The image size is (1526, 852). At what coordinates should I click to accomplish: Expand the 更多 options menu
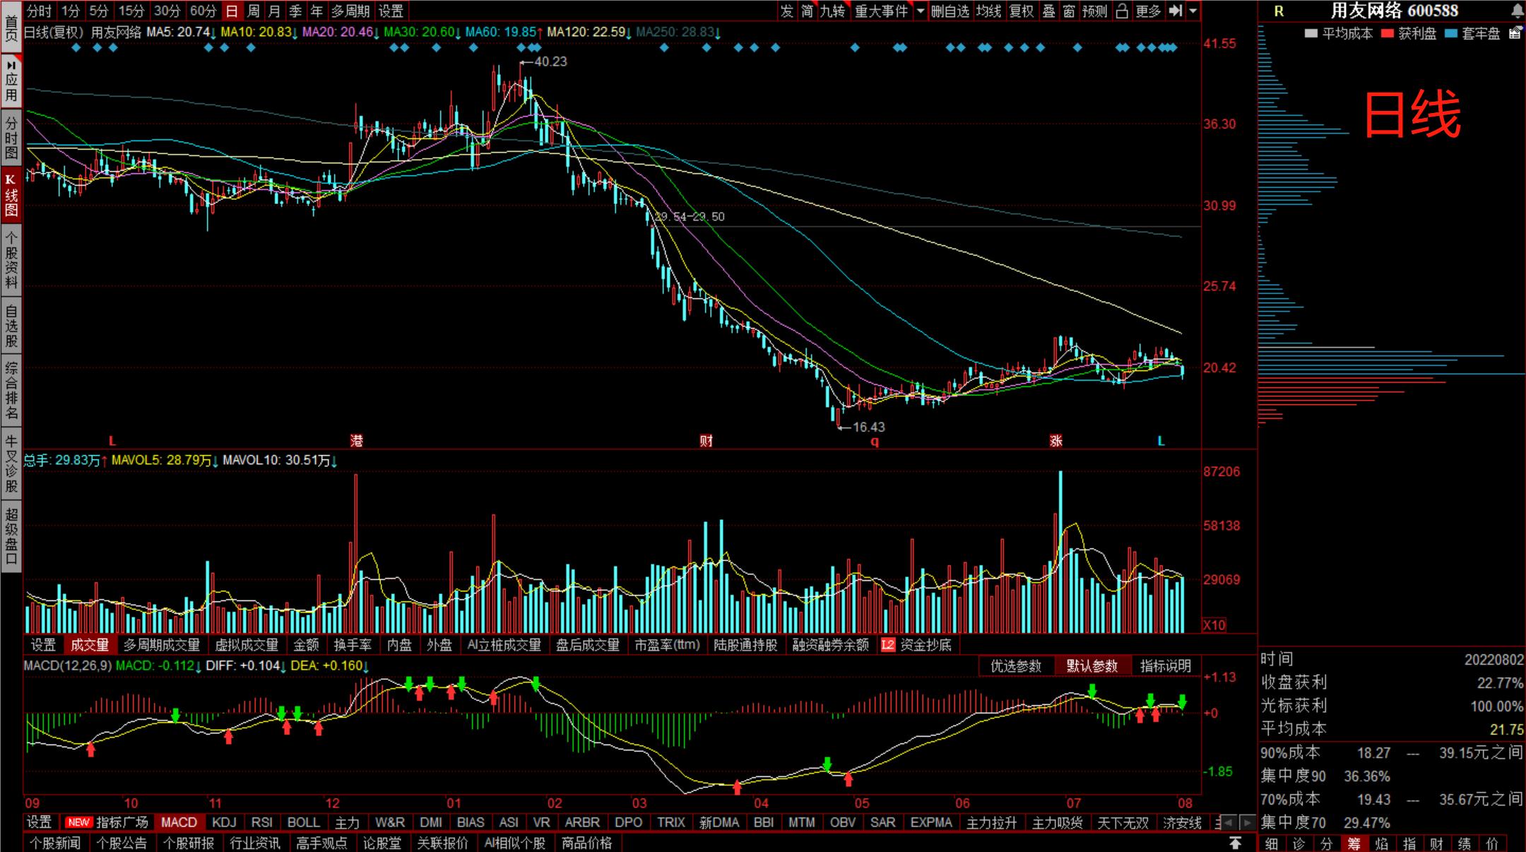tap(1148, 11)
